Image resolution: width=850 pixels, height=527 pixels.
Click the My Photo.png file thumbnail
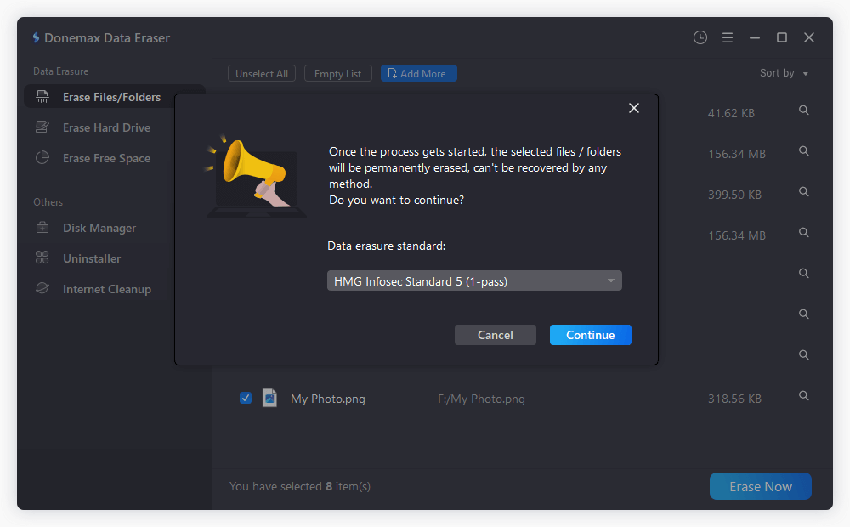coord(269,398)
